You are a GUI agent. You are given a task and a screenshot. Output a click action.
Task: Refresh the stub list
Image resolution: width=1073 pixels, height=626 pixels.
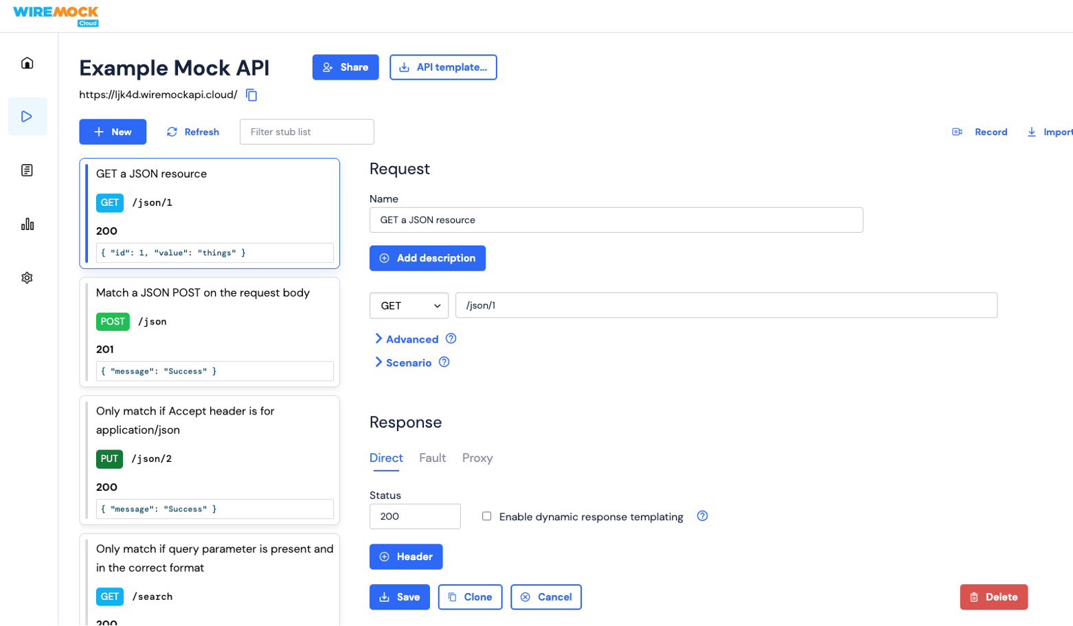(x=192, y=131)
